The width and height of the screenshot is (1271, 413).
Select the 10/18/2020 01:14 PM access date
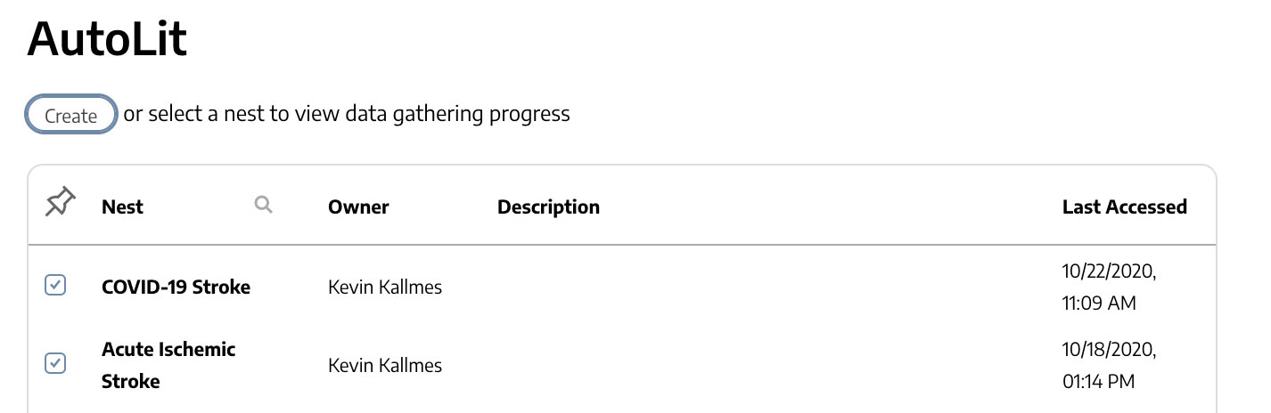(x=1109, y=365)
